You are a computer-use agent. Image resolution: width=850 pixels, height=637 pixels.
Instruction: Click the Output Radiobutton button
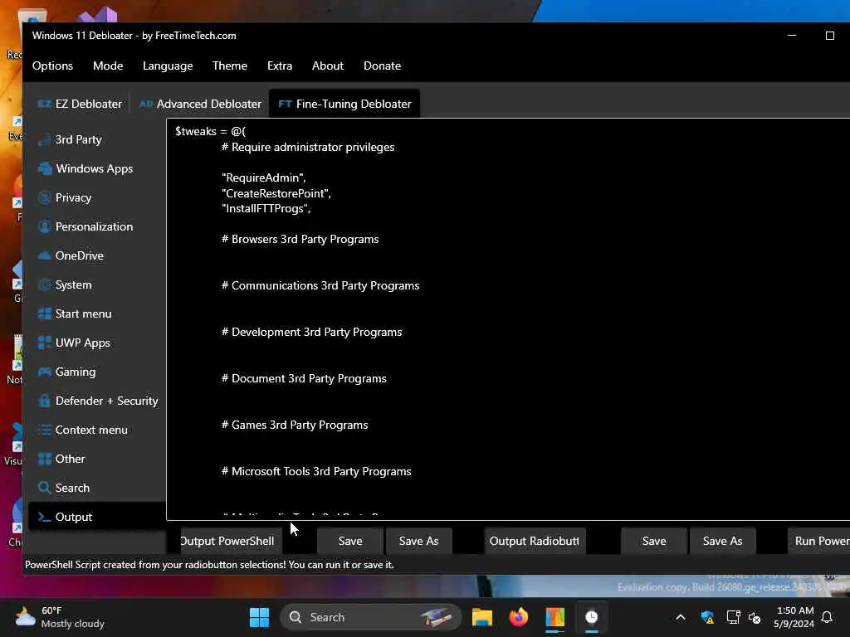click(x=535, y=541)
